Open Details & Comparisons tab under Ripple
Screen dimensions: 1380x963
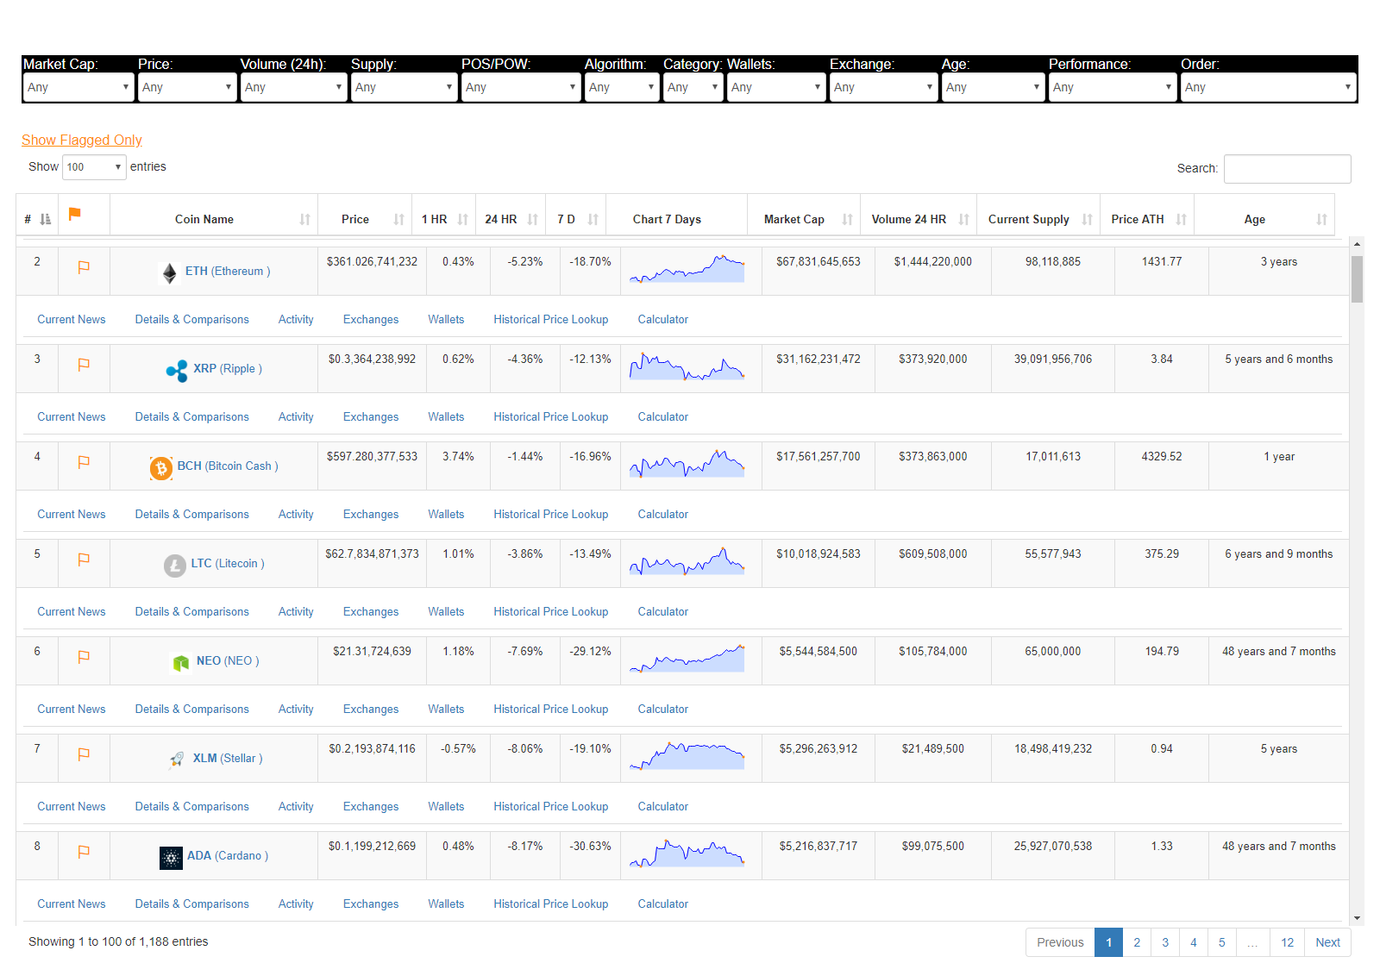(x=192, y=416)
